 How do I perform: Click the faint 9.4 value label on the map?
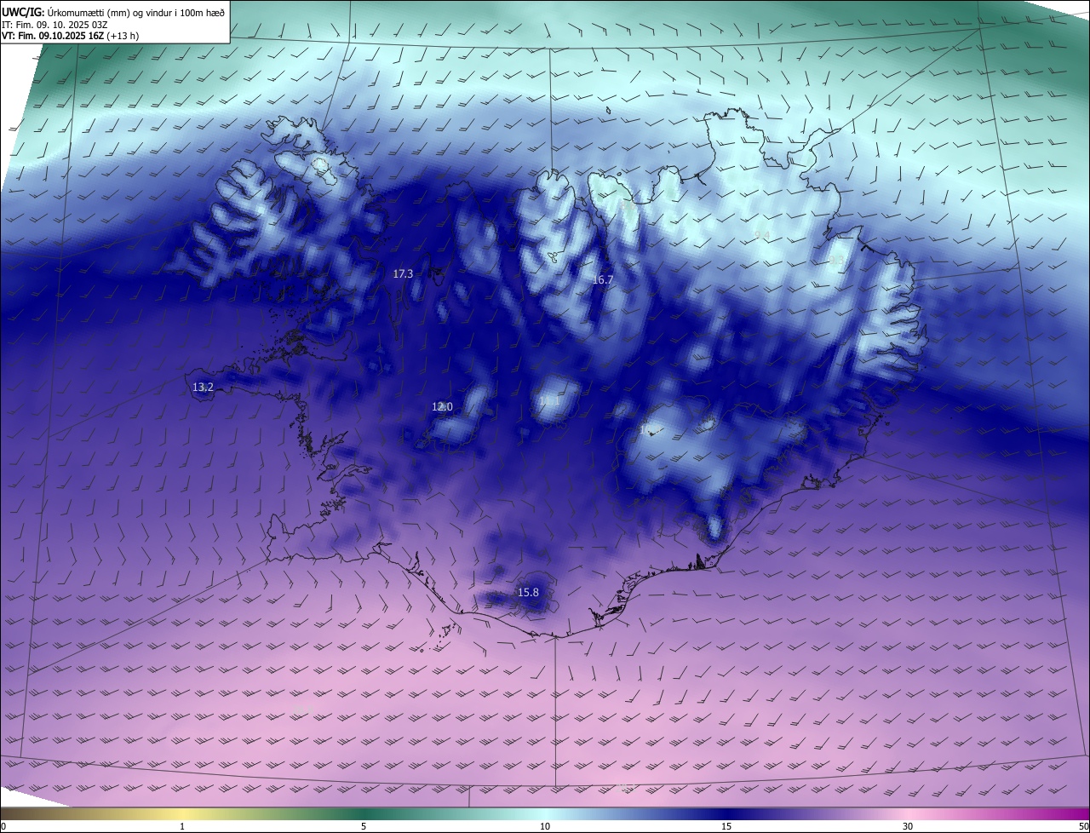click(762, 235)
